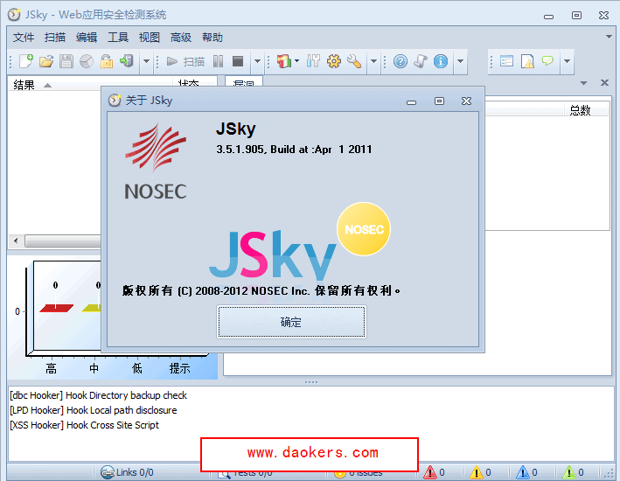Click the 总数 column header
The image size is (620, 481).
point(587,109)
